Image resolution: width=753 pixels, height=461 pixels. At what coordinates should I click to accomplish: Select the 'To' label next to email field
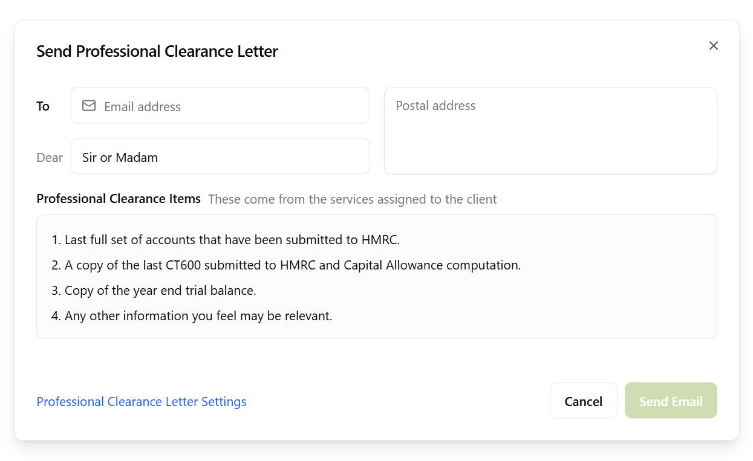(42, 106)
